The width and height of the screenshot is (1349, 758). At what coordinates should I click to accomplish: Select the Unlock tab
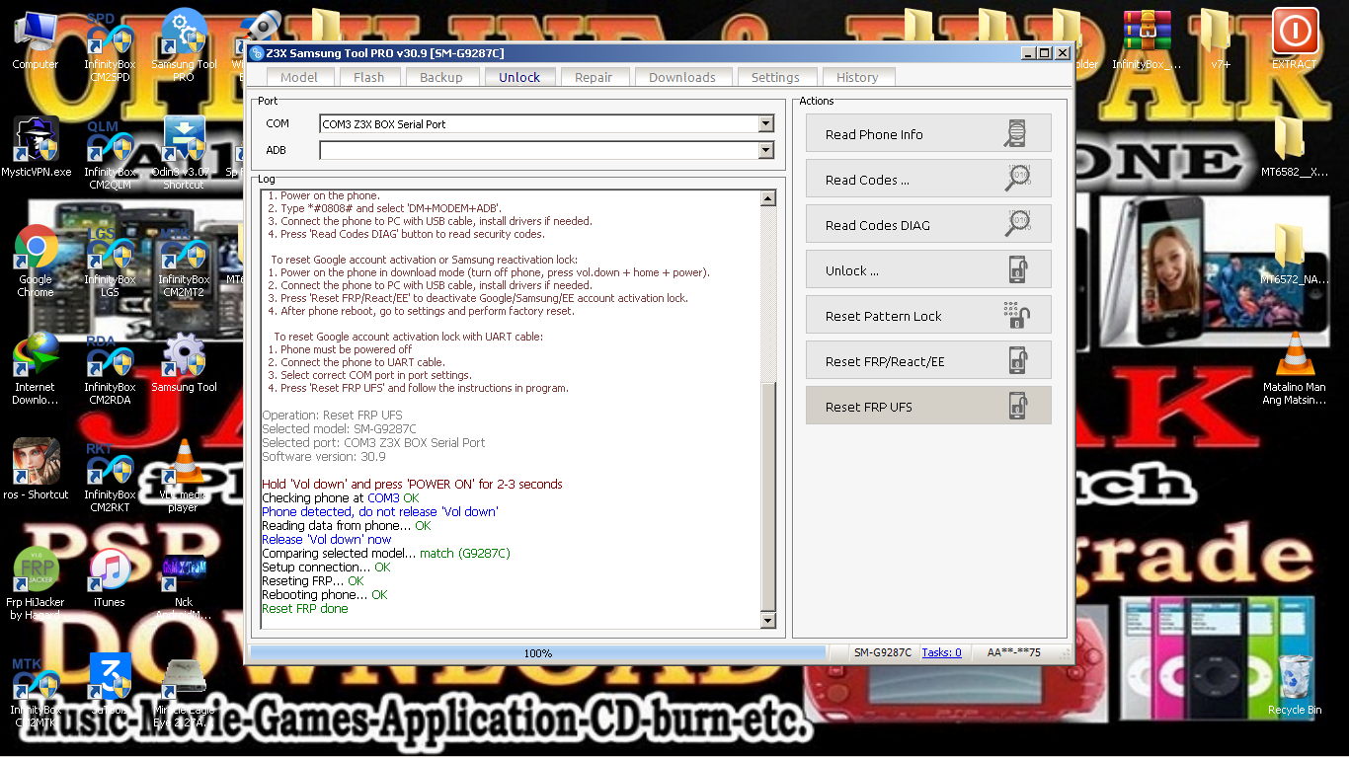point(519,77)
